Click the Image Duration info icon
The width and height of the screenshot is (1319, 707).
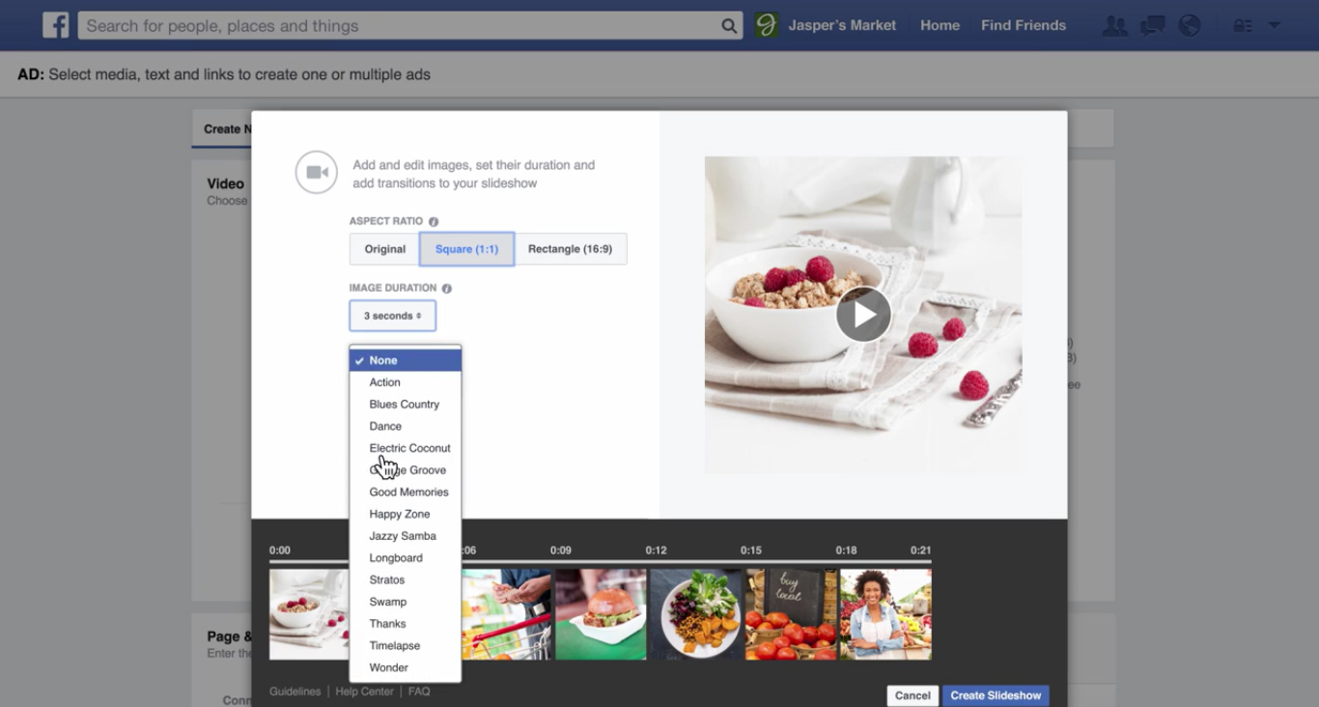click(x=447, y=288)
